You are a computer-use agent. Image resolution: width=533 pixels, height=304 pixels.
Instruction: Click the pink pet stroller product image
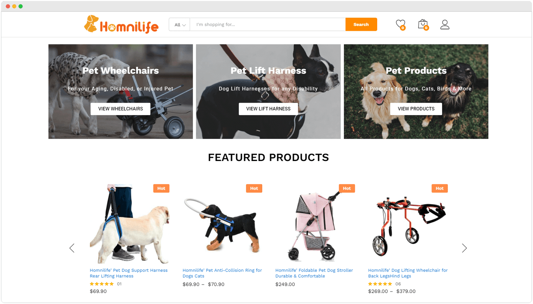(315, 224)
